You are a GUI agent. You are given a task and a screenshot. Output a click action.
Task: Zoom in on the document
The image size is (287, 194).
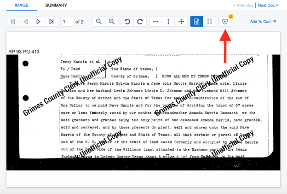pyautogui.click(x=111, y=22)
